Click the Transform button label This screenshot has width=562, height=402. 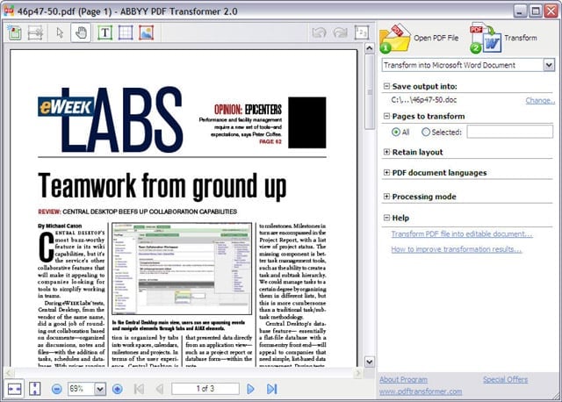[521, 38]
